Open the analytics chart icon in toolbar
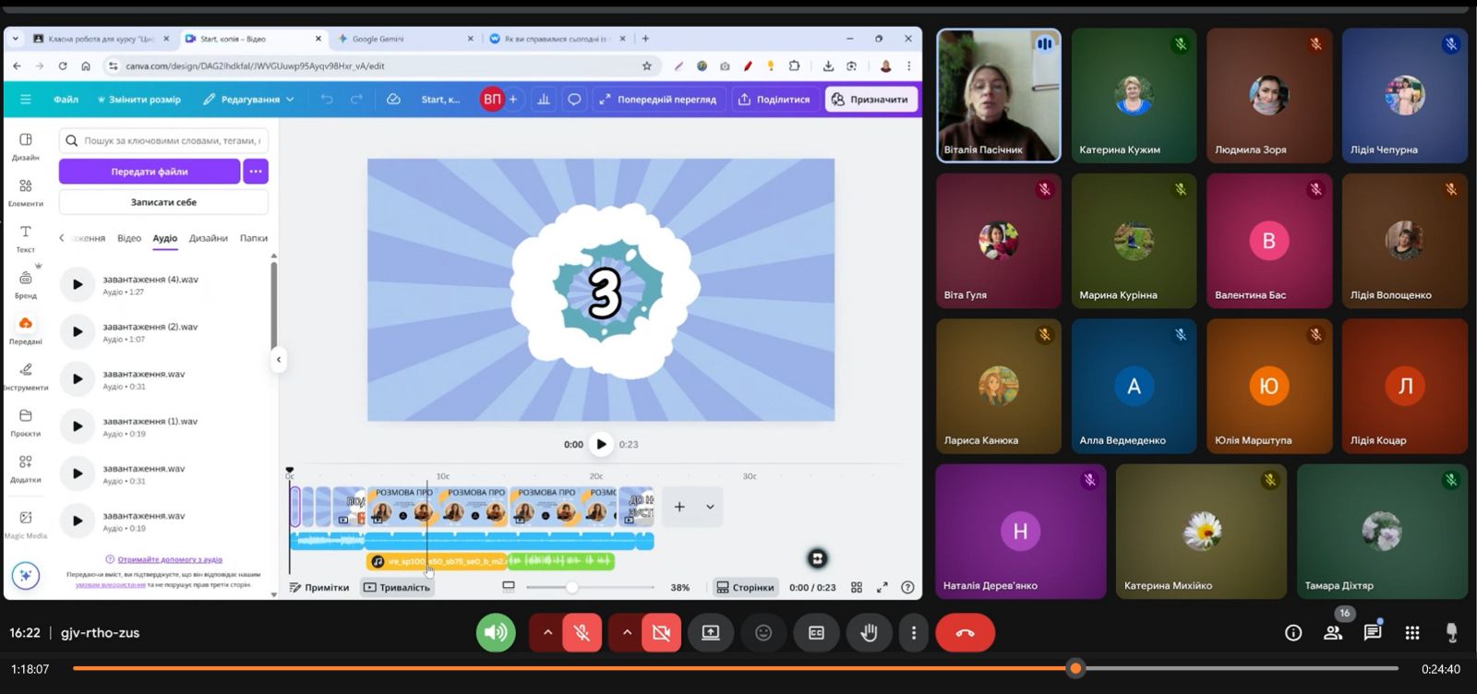Viewport: 1477px width, 694px height. pyautogui.click(x=544, y=100)
